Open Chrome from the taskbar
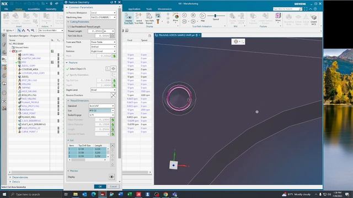Screen dimensions: 353x198 [x=165, y=194]
